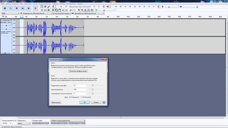The width and height of the screenshot is (228, 128).
Task: Pause playback with the Pause button
Action: point(5,8)
